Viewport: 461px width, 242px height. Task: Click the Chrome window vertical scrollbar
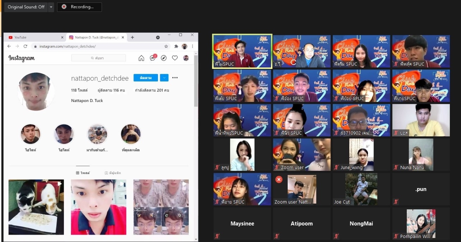pyautogui.click(x=196, y=81)
